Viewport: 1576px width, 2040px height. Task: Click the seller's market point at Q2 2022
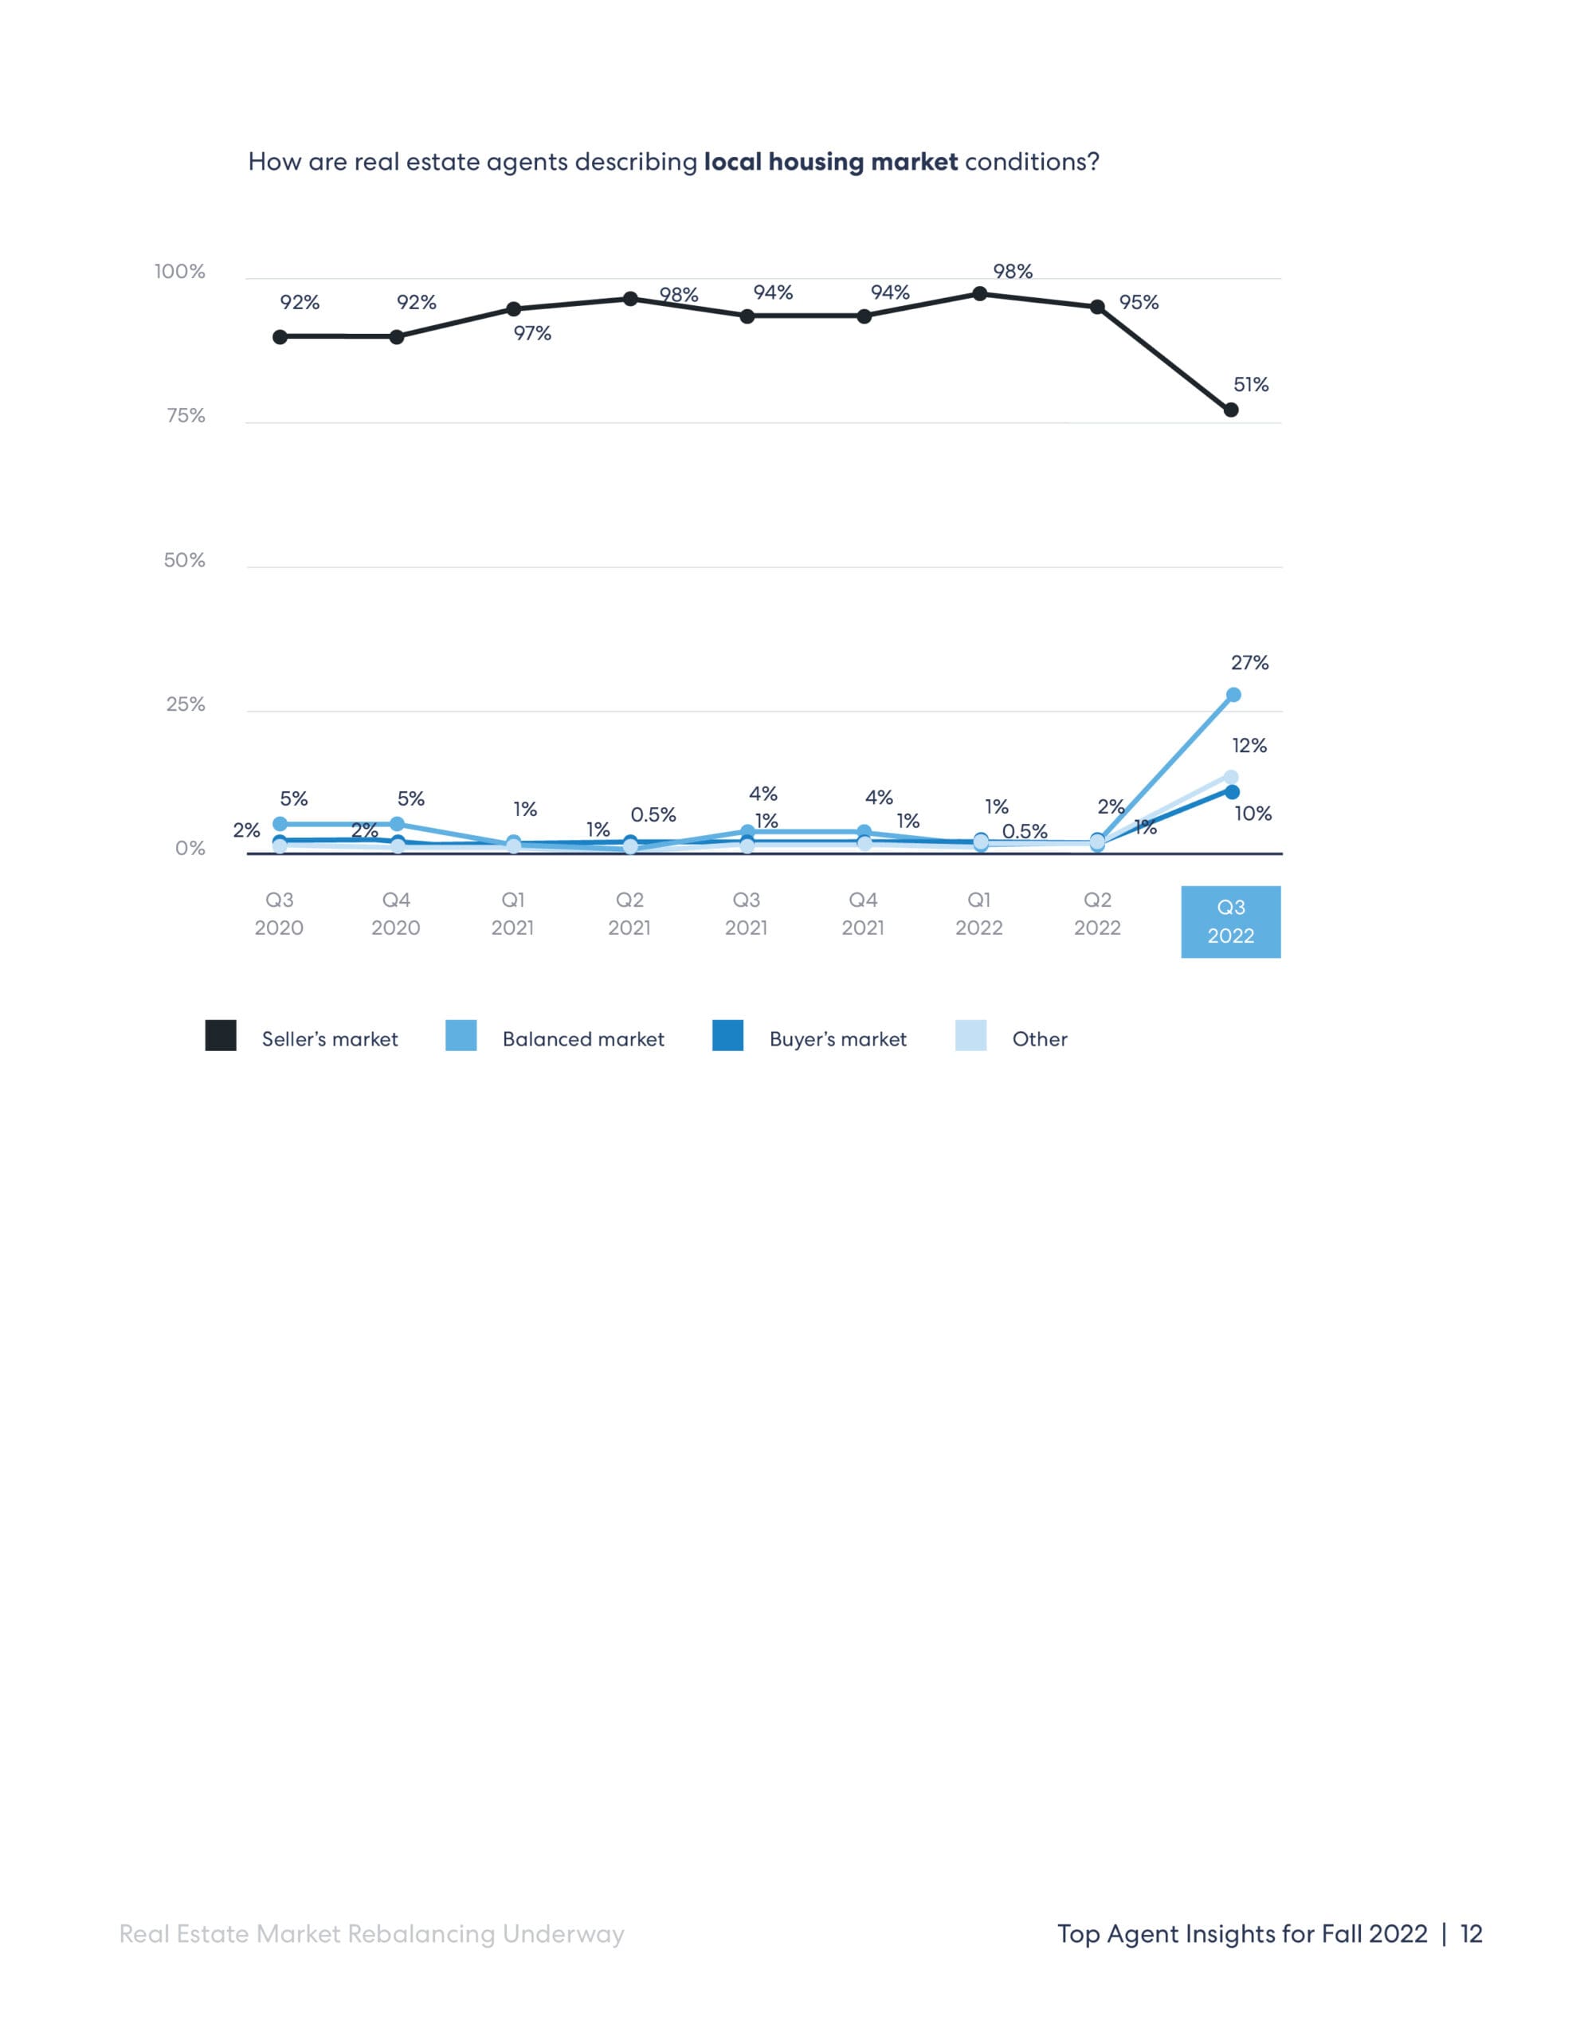click(1098, 306)
